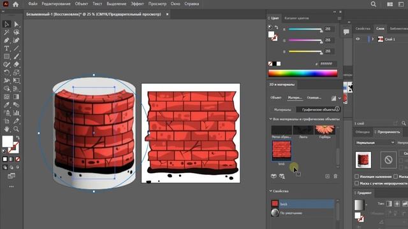408x229 pixels.
Task: Click the color spectrum bar
Action: click(x=303, y=73)
